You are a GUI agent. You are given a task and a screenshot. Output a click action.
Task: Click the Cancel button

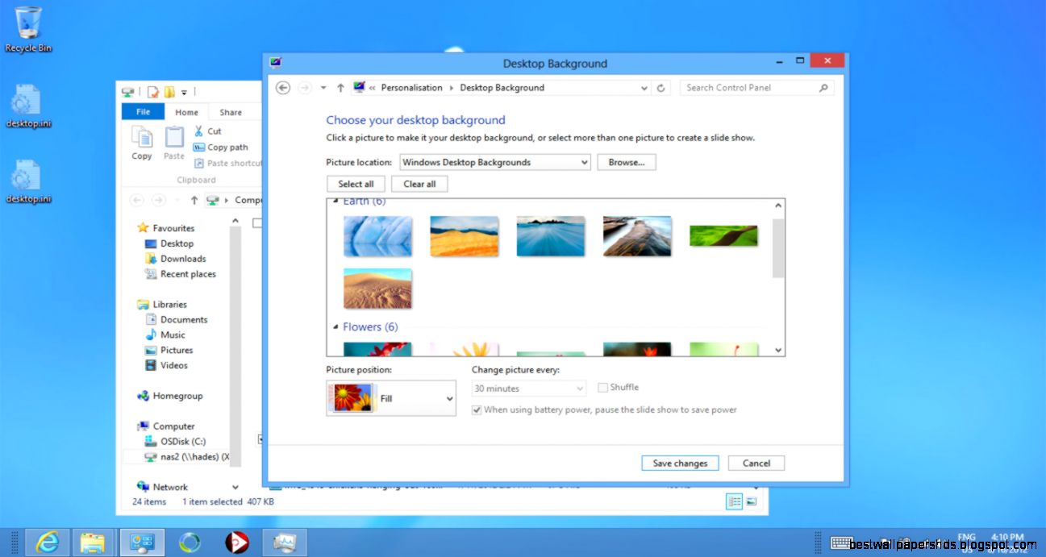pos(756,463)
